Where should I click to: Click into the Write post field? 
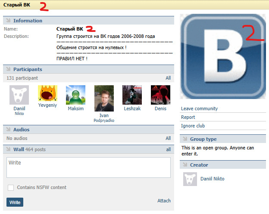tap(88, 167)
